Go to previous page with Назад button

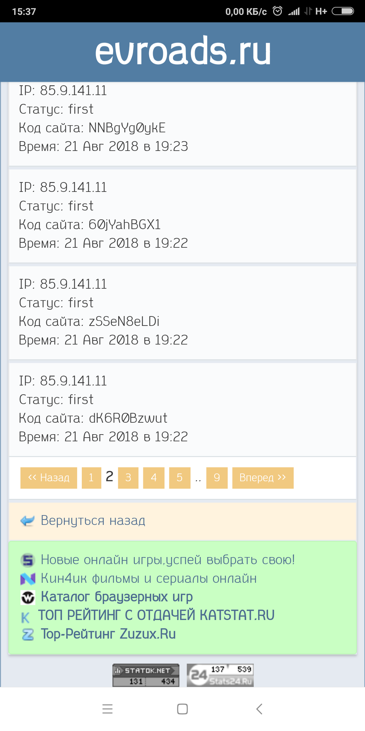(x=49, y=478)
